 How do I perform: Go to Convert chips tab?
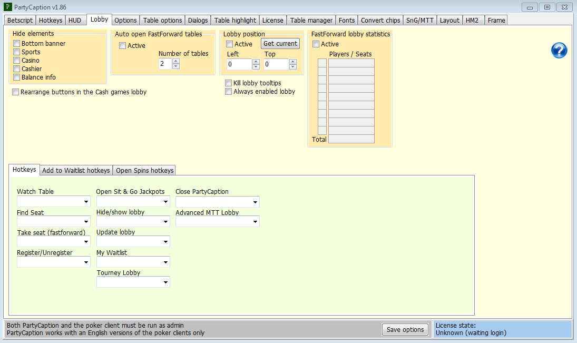(380, 20)
